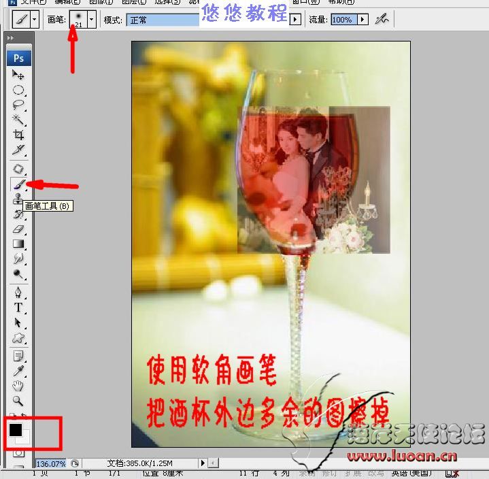Image resolution: width=489 pixels, height=479 pixels.
Task: Open the brush preset picker showing size 21
Action: (79, 19)
